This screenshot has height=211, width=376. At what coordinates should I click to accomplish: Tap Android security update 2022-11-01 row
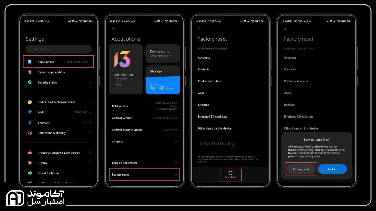click(145, 130)
